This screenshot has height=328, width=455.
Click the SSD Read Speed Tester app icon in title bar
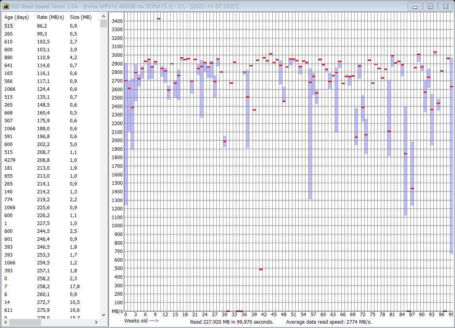[x=6, y=6]
